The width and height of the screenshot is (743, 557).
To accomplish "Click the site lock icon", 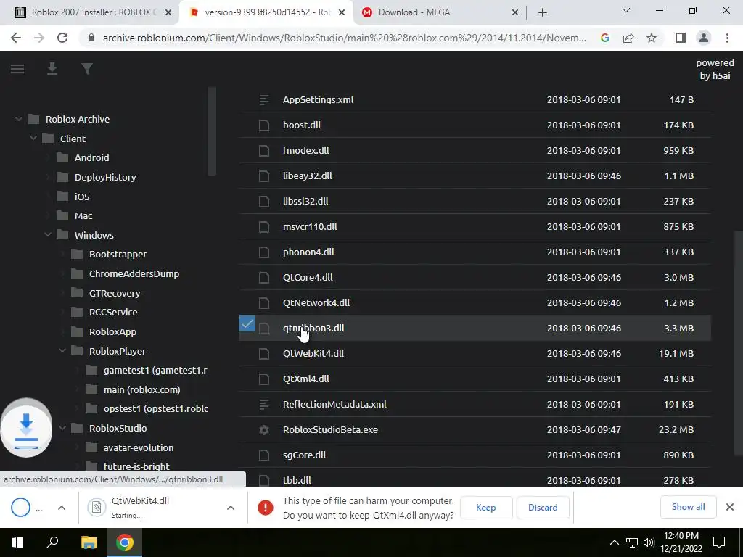I will (91, 38).
